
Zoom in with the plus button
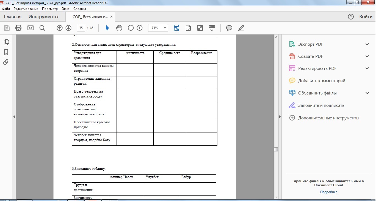pyautogui.click(x=140, y=28)
